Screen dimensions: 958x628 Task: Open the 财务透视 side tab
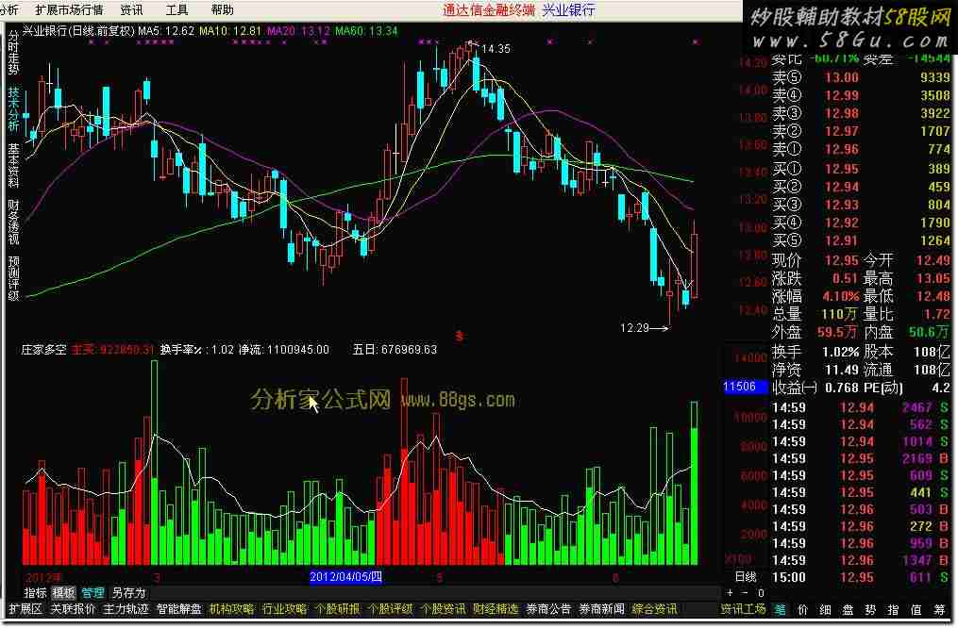pyautogui.click(x=13, y=223)
